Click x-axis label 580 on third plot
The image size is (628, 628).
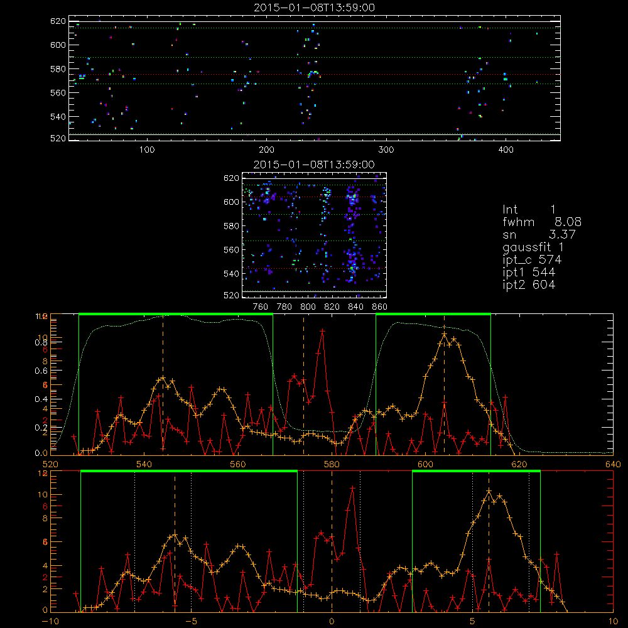332,464
